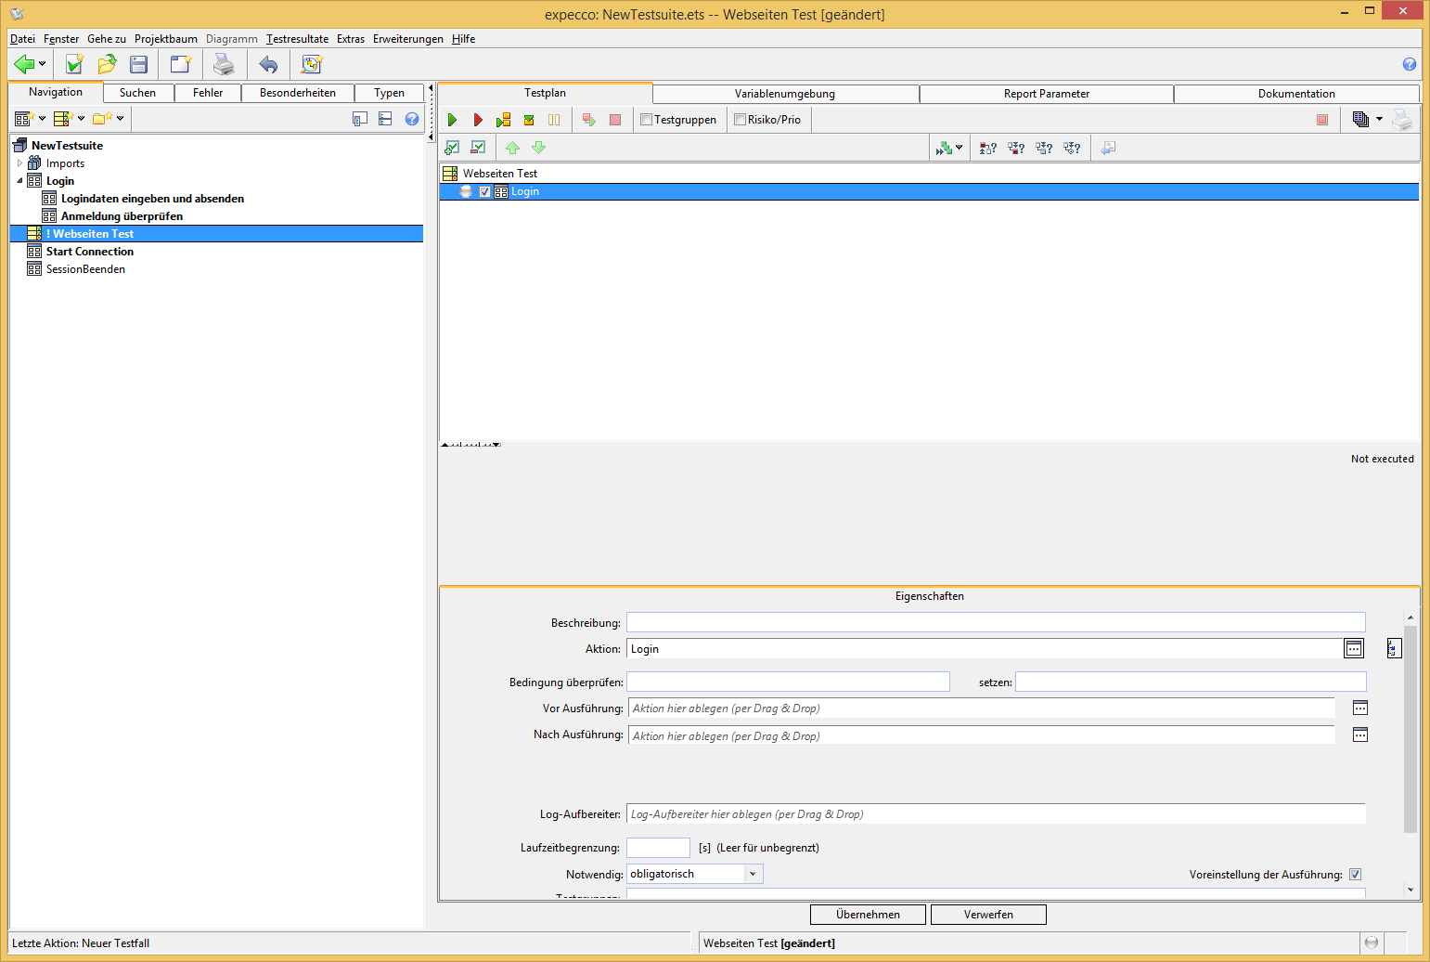1430x962 pixels.
Task: Click the green run test plan button
Action: pos(452,120)
